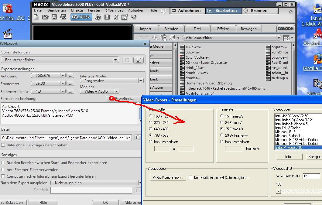The height and width of the screenshot is (205, 322).
Task: Click the speech bubble info icon
Action: tap(163, 11)
